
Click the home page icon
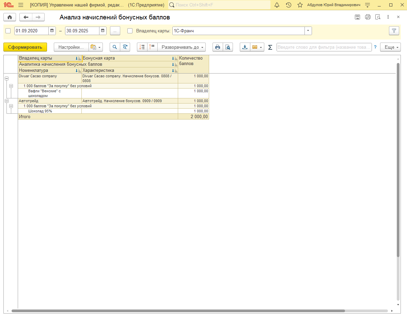pos(10,17)
